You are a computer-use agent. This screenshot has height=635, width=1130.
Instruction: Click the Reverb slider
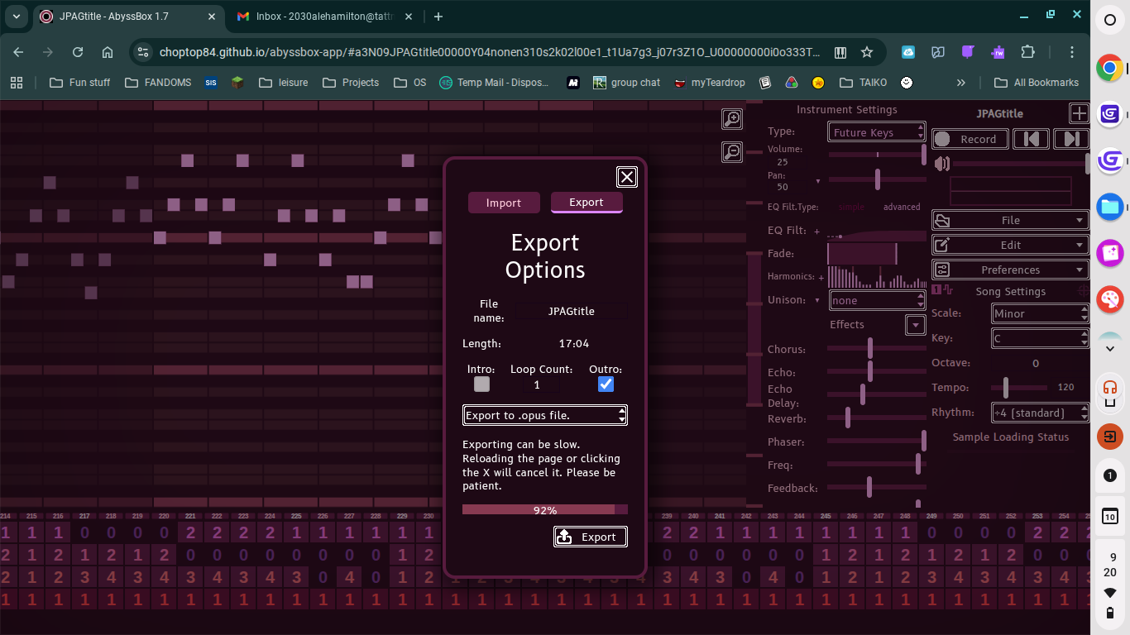point(877,418)
